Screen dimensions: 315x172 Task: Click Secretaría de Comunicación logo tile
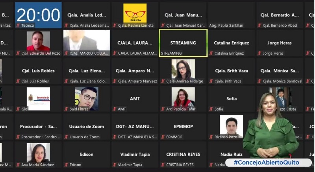38,99
